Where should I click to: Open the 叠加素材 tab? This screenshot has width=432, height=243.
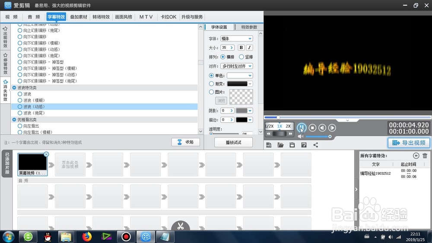(79, 17)
